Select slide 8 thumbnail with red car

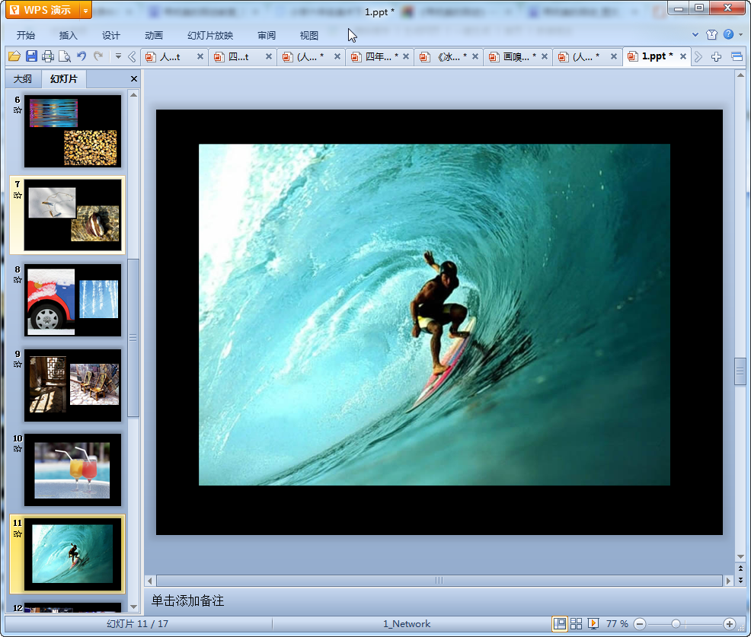click(x=73, y=300)
